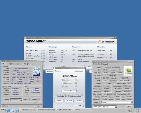Open the second quick launch icon

[x=13, y=110]
